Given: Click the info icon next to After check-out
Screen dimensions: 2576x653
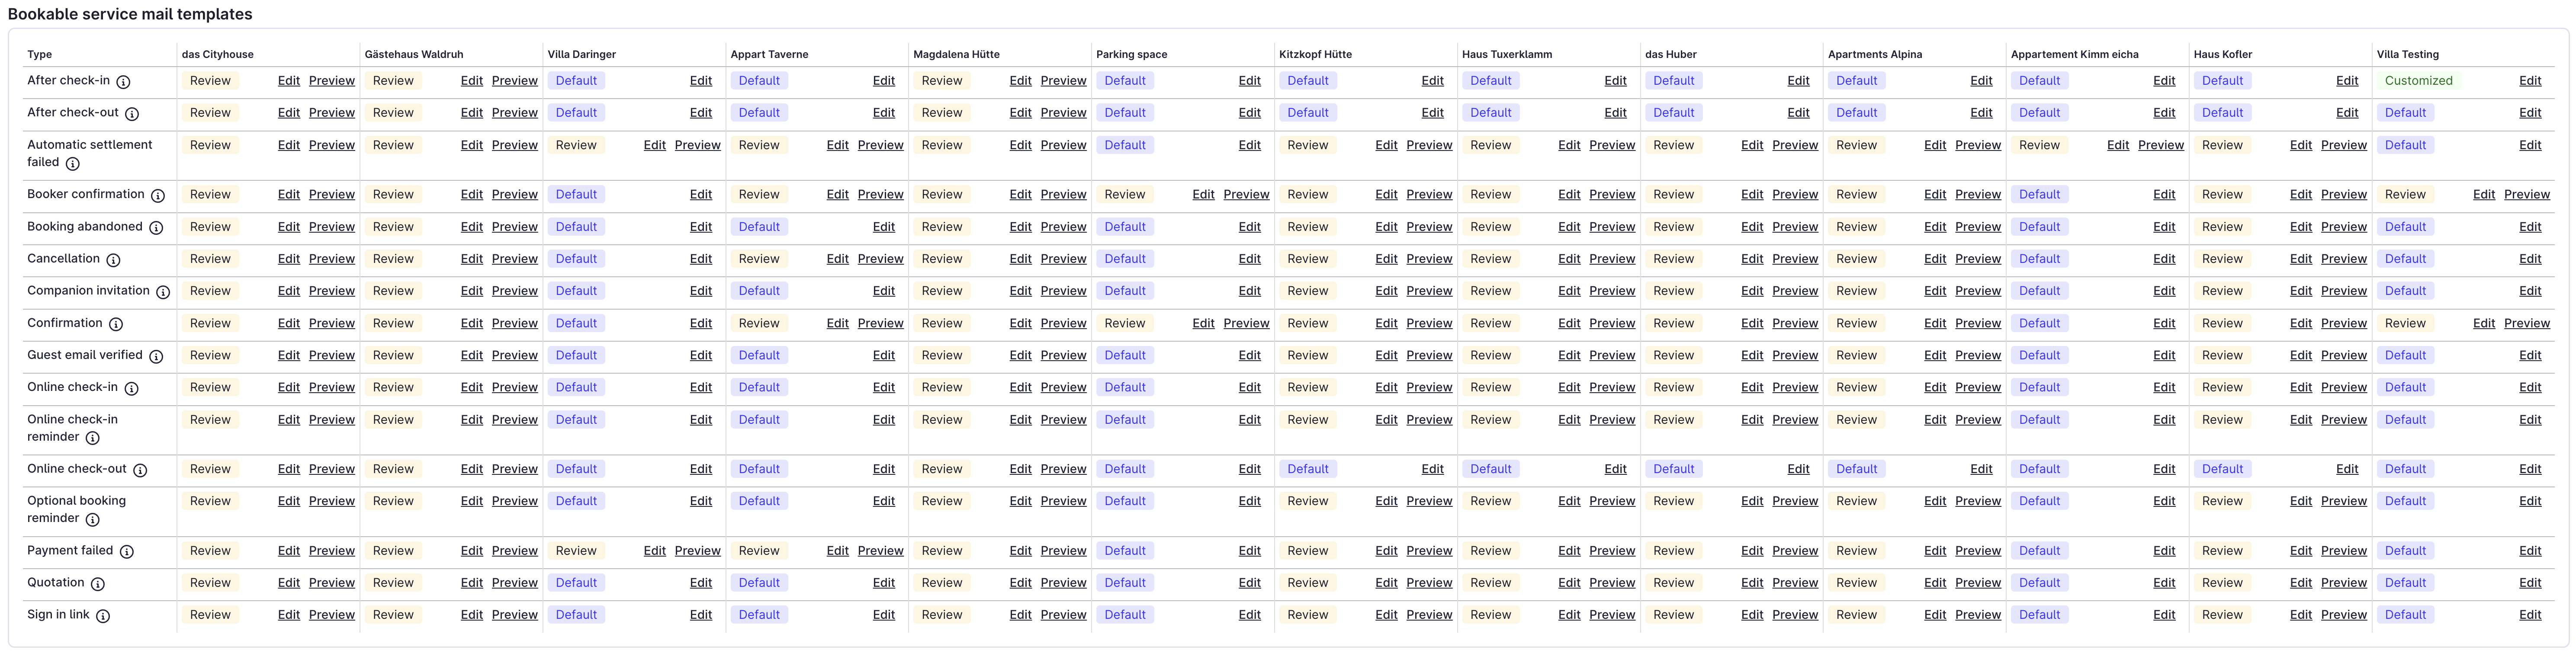Looking at the screenshot, I should click(x=132, y=114).
